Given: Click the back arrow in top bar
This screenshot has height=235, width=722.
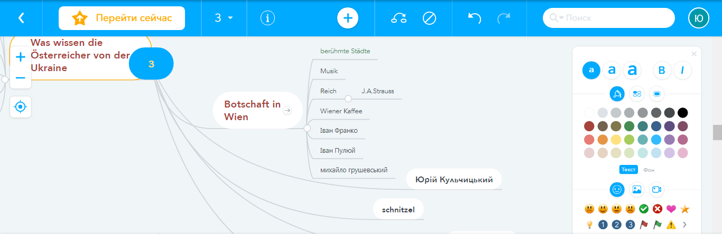Looking at the screenshot, I should 21,18.
